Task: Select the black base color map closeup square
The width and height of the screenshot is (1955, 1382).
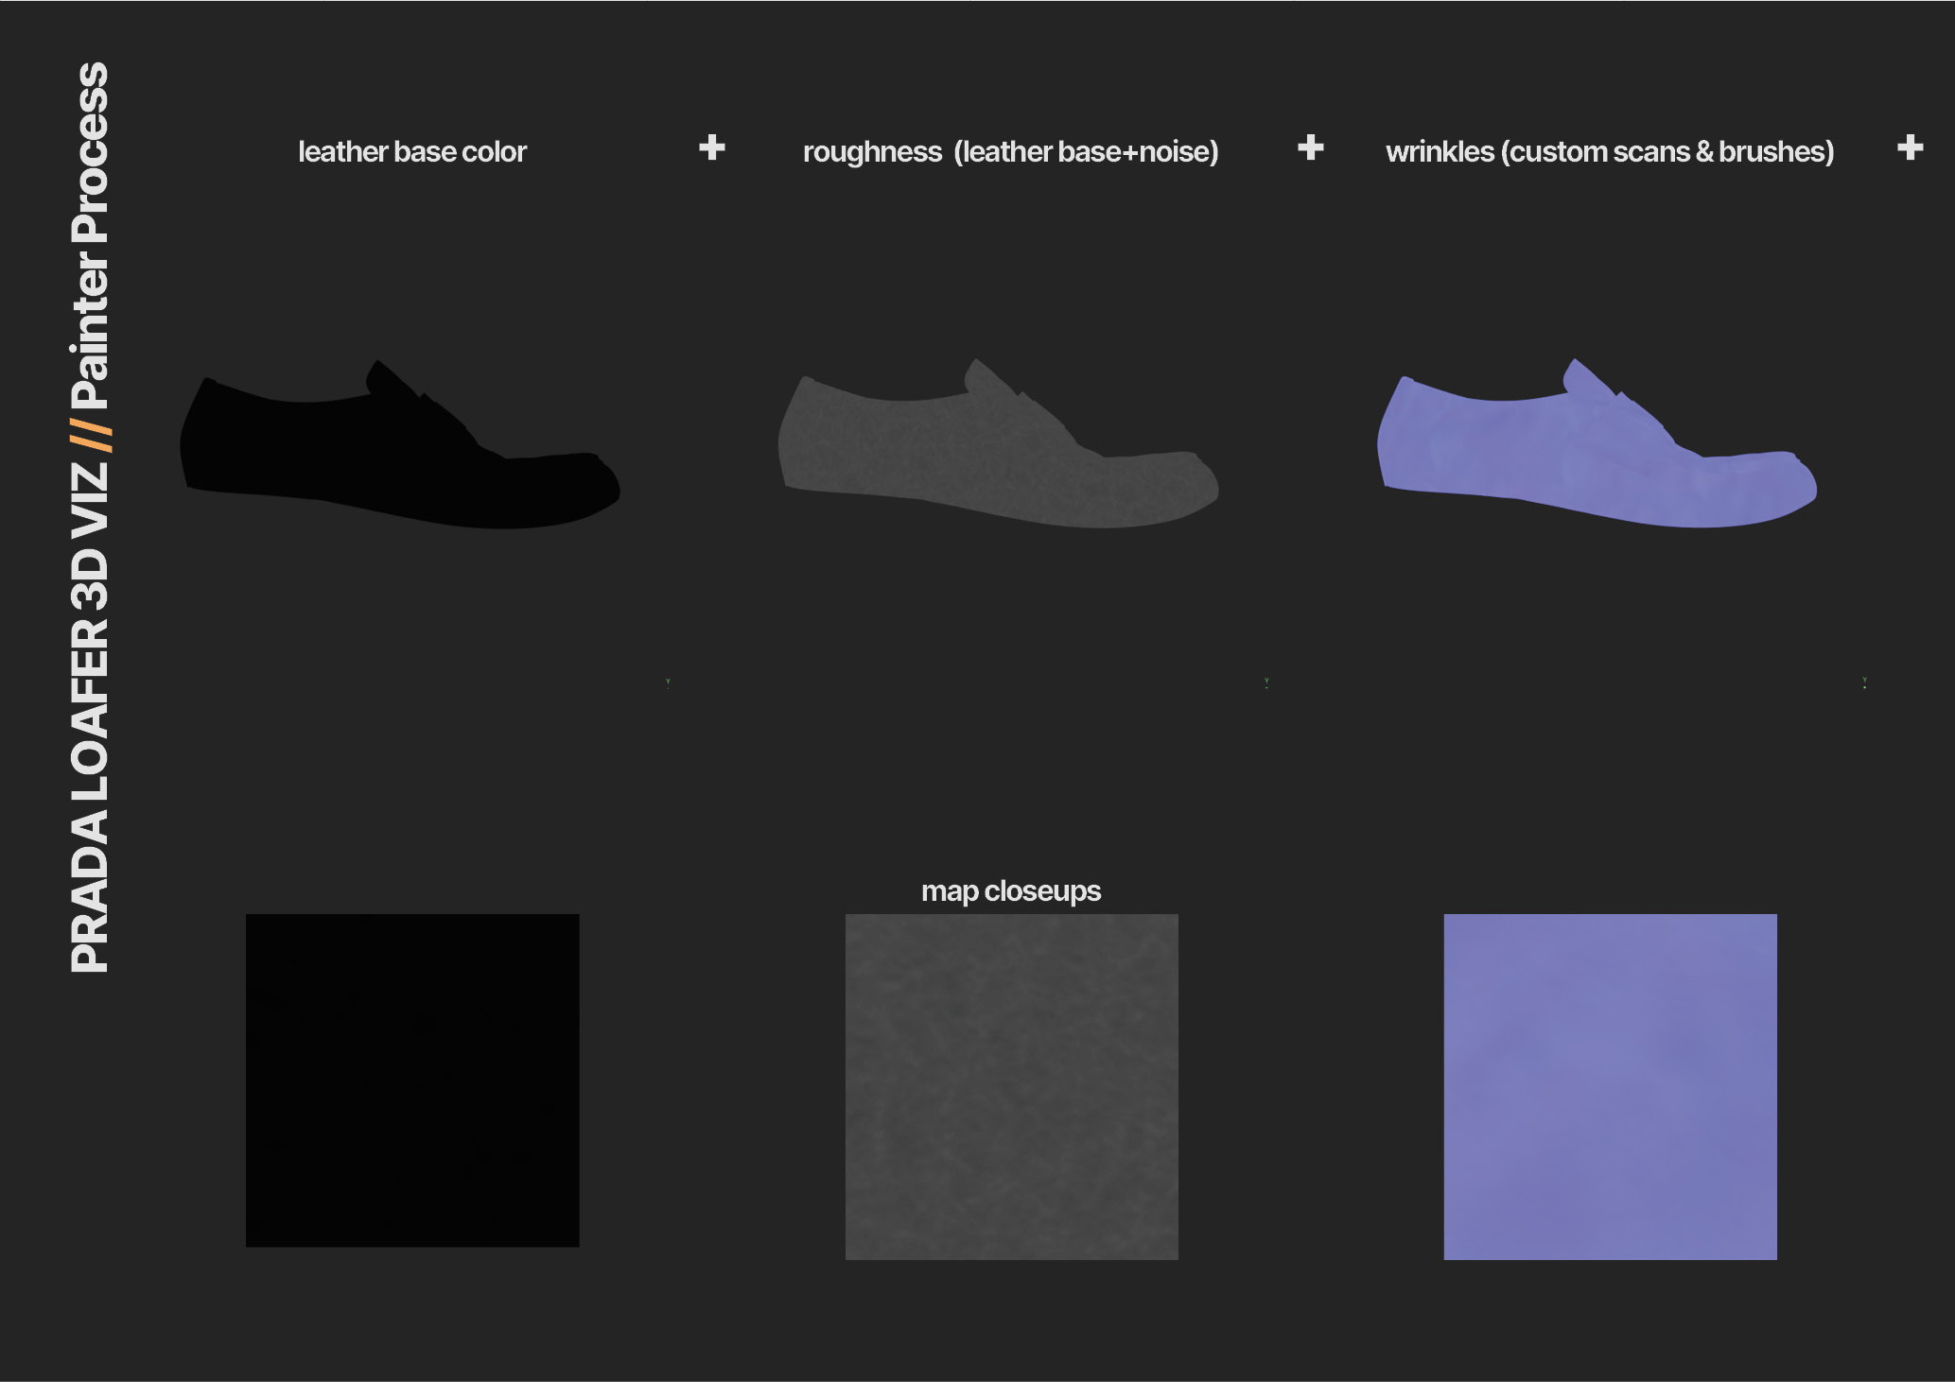Action: pos(412,1080)
